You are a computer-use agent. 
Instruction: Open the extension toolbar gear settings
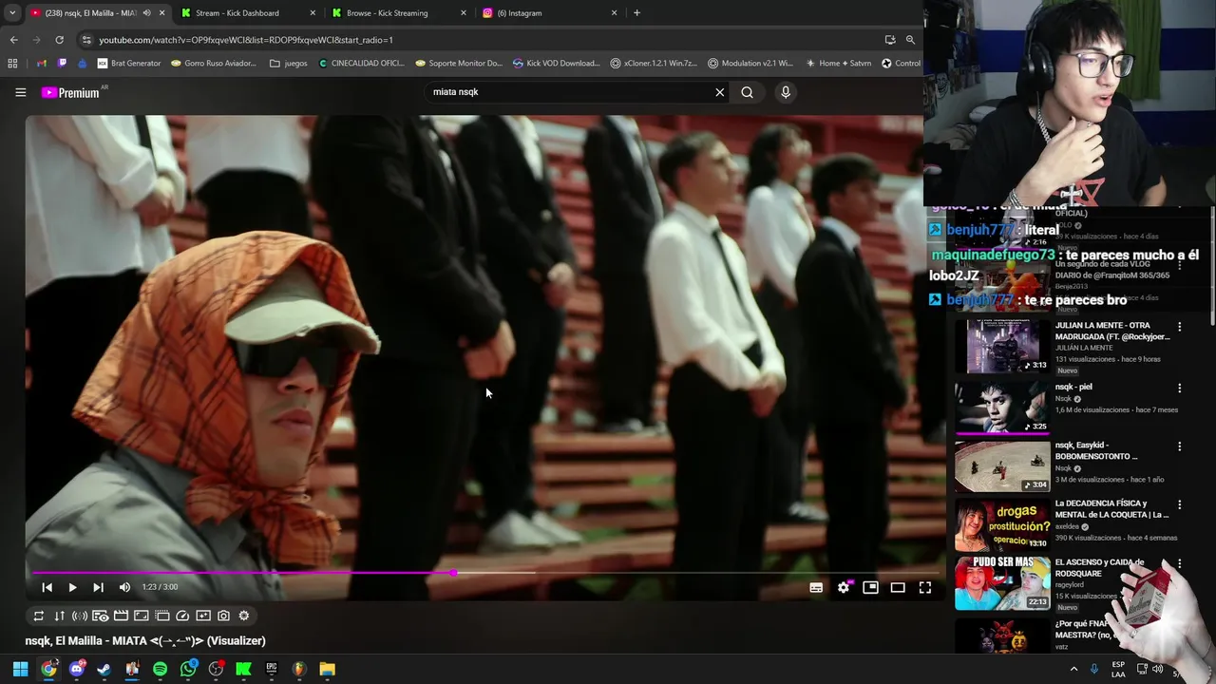tap(244, 616)
